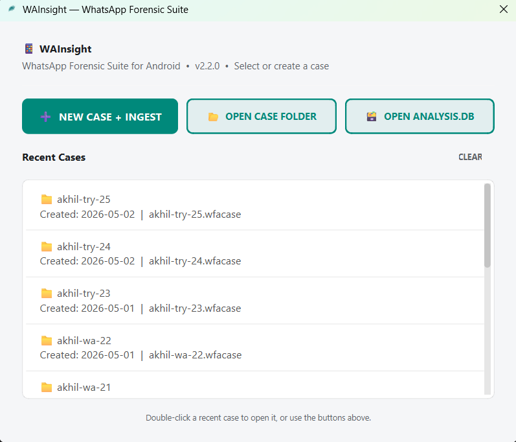516x442 pixels.
Task: Click the Double-click hint text at bottom
Action: (x=258, y=417)
